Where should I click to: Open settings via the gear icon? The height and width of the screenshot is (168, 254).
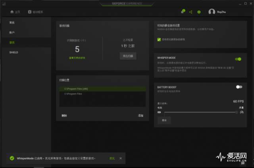199,12
